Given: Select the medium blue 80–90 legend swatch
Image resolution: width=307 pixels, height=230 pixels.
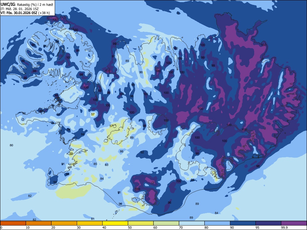Looking at the screenshot, I should tap(217, 223).
